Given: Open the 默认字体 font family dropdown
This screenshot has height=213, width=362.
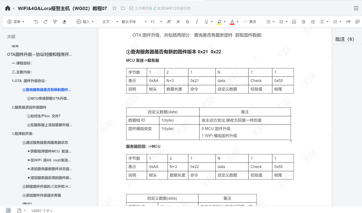Looking at the screenshot, I should pos(134,22).
